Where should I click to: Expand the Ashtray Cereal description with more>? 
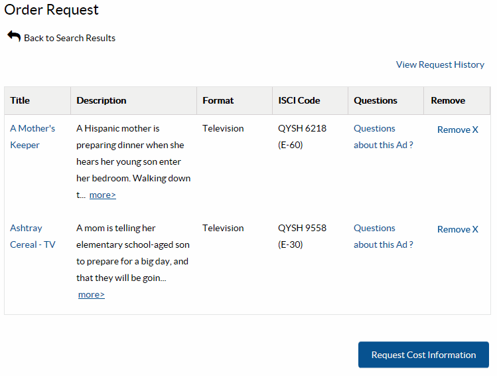[x=92, y=294]
